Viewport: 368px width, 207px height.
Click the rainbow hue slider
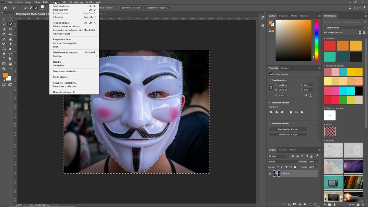[x=316, y=40]
